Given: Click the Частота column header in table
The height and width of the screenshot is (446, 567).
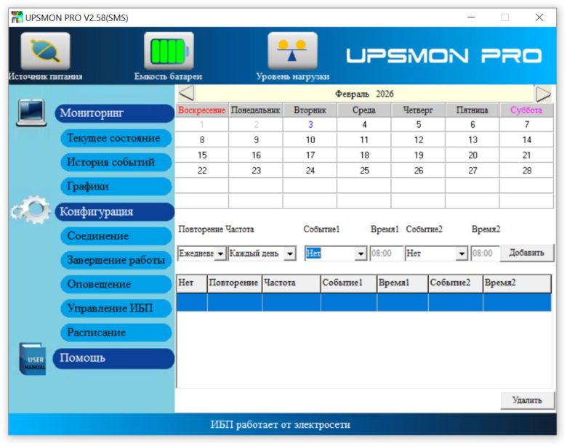Looking at the screenshot, I should click(291, 283).
